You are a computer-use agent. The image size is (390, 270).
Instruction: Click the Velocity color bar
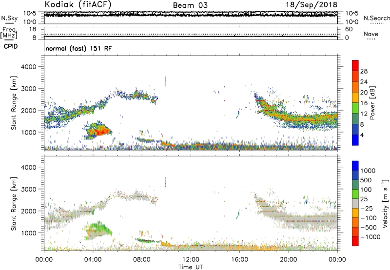pyautogui.click(x=355, y=203)
